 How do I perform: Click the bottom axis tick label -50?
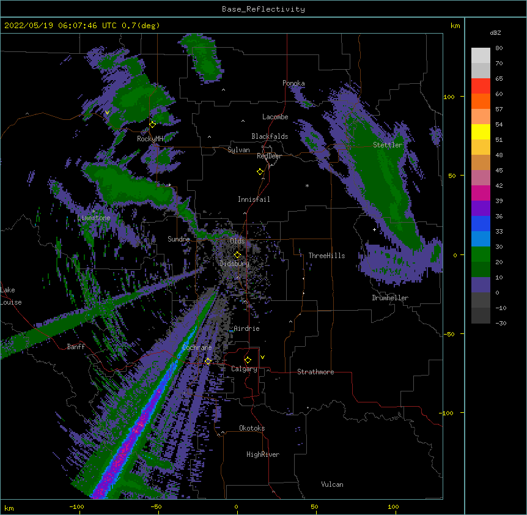pos(156,506)
